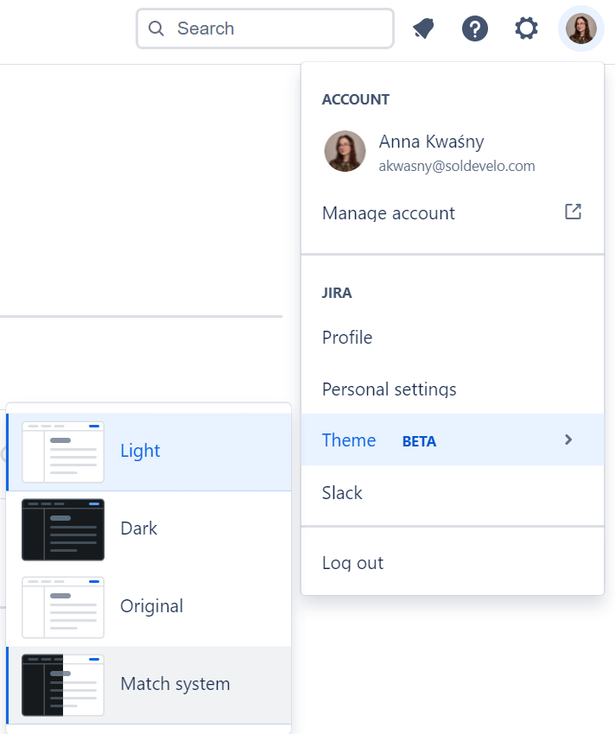
Task: Open the notifications bell icon
Action: (x=423, y=28)
